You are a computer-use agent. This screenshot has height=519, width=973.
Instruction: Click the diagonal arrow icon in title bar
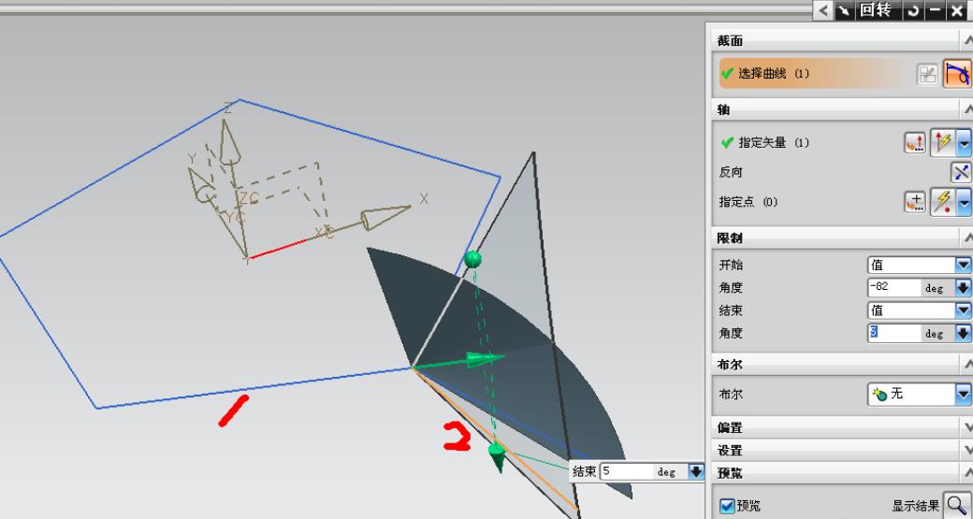click(x=843, y=10)
